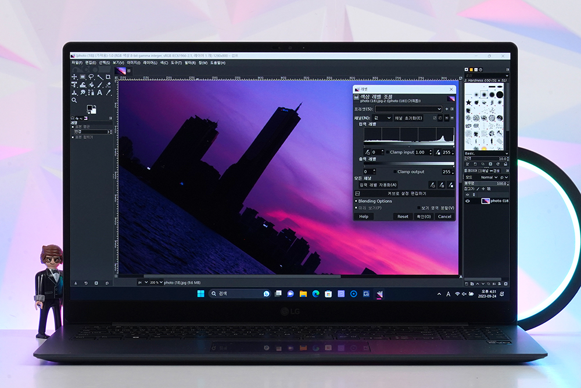Viewport: 581px width, 388px height.
Task: Select the Crop tool
Action: click(x=108, y=77)
